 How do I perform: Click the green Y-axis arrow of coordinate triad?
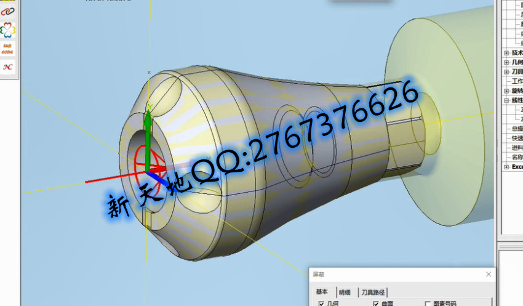pos(148,123)
